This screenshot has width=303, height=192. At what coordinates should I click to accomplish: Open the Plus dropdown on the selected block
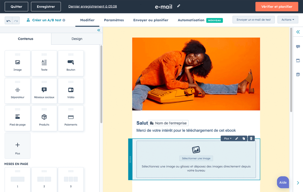[227, 138]
